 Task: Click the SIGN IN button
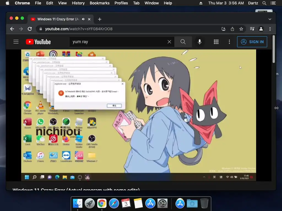[x=252, y=42]
